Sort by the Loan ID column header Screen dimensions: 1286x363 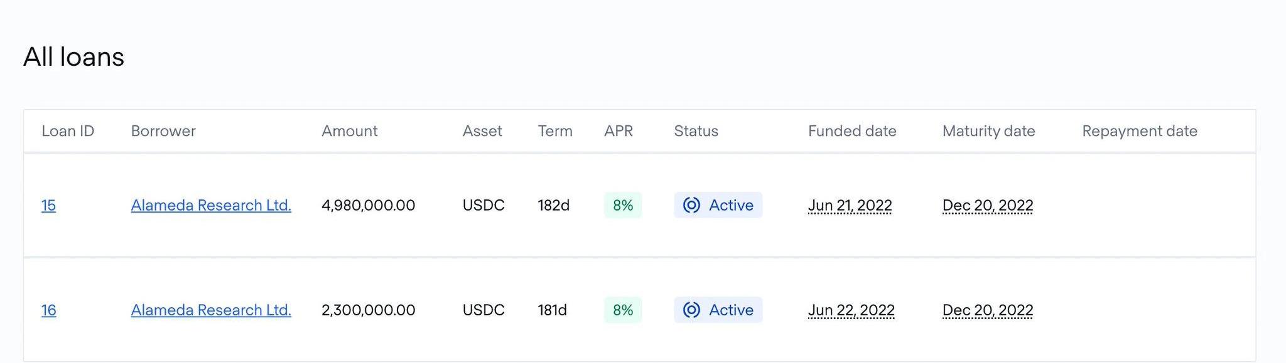pyautogui.click(x=68, y=131)
